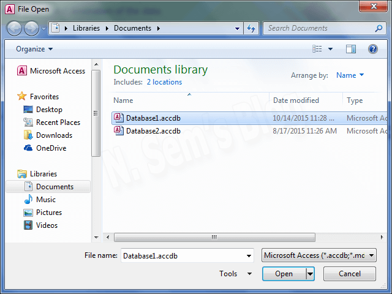Image resolution: width=392 pixels, height=294 pixels.
Task: Sort files by the Name column header
Action: (123, 100)
